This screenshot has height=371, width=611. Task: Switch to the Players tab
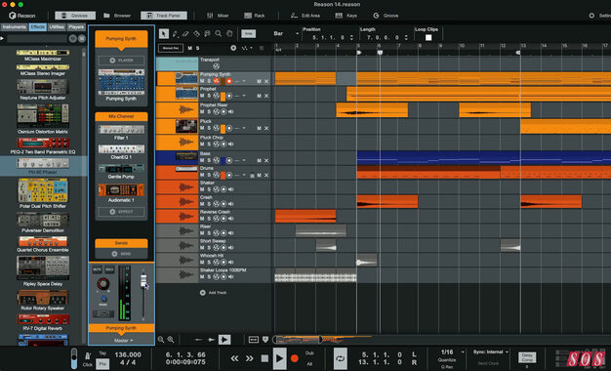(76, 27)
